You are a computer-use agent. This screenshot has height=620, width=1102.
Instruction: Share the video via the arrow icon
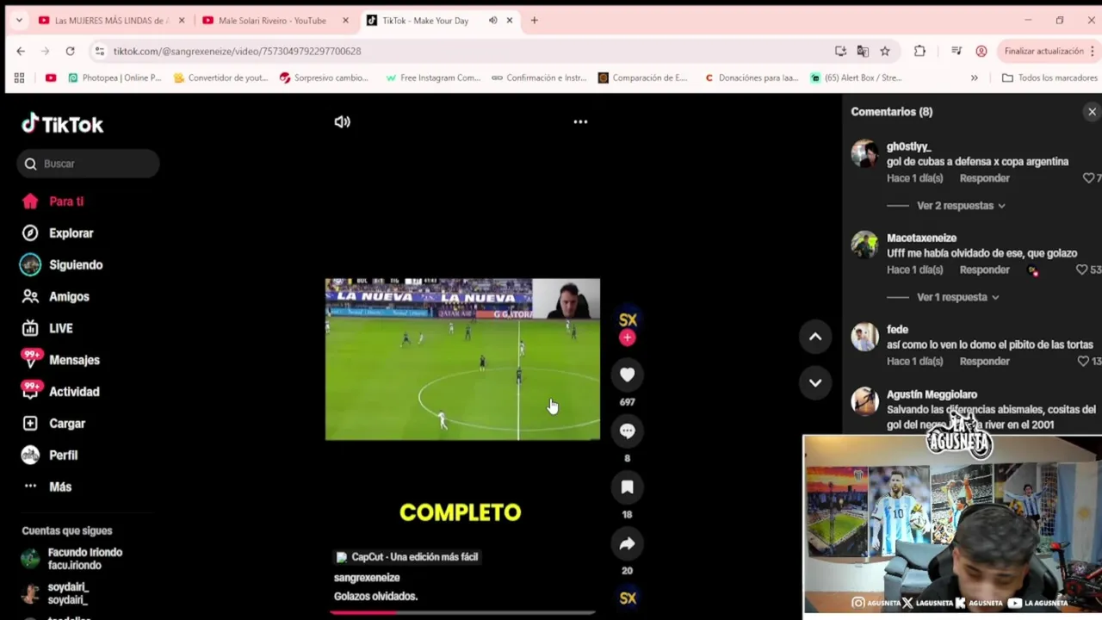coord(627,543)
